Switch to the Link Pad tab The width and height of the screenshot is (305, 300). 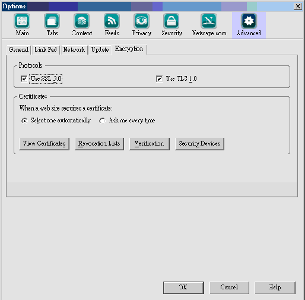[46, 49]
